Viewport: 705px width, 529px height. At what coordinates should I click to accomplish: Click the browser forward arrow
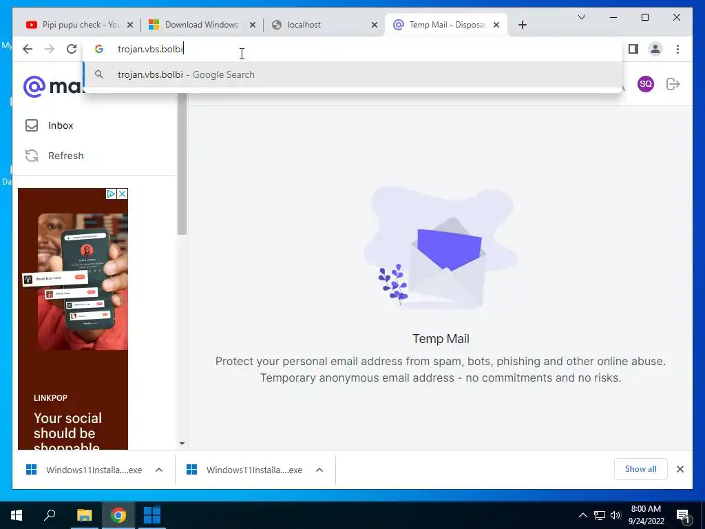(x=50, y=49)
